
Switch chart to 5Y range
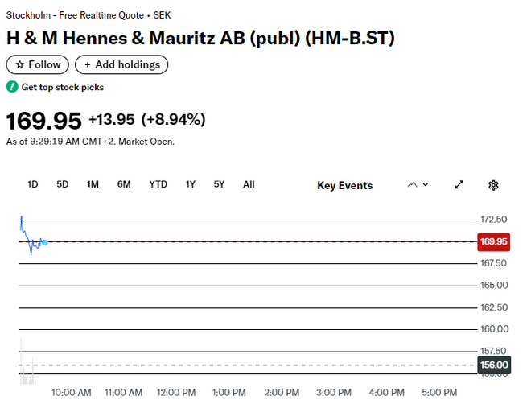coord(219,184)
